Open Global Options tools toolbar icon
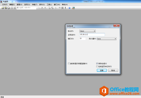The image size is (141, 98). 62,8
